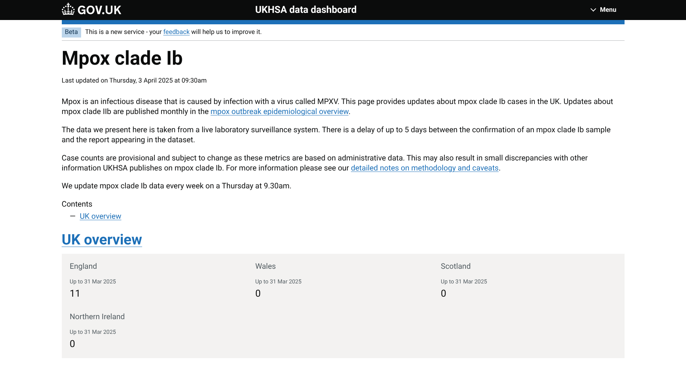Jump to UK overview from Contents list
This screenshot has height=386, width=686.
coord(100,216)
